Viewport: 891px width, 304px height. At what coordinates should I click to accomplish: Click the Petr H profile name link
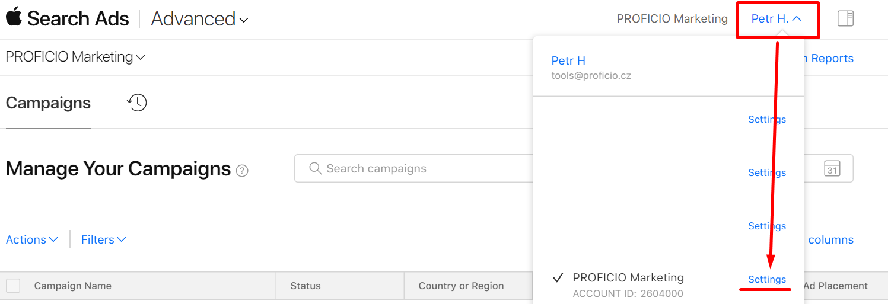(568, 60)
